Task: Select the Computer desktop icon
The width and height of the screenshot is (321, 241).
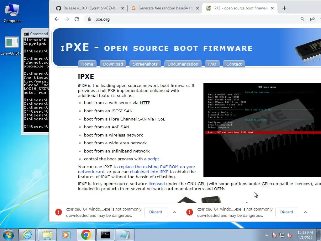Action: [12, 13]
